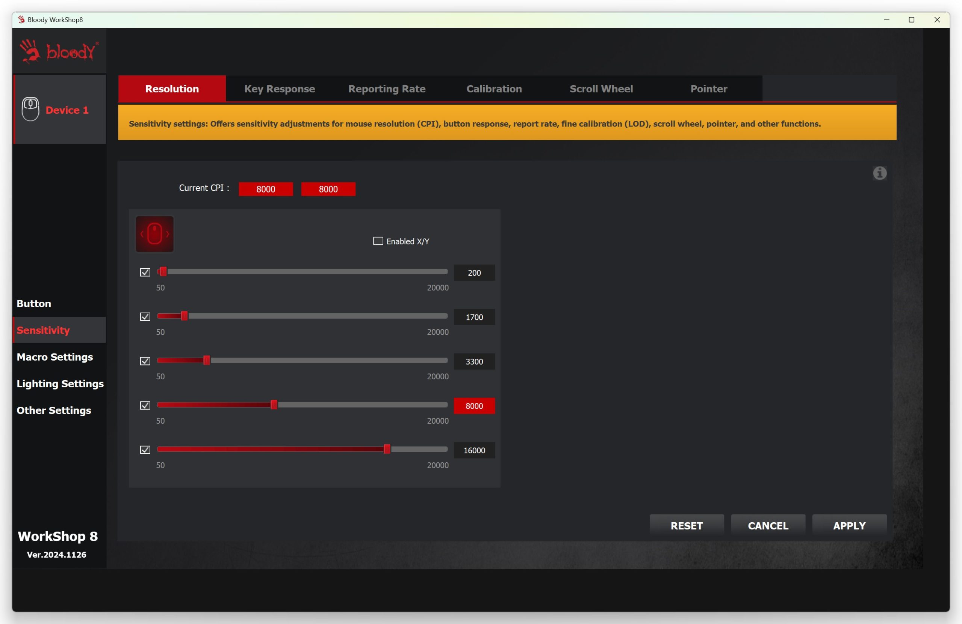The image size is (962, 624).
Task: Open Lighting Settings in sidebar
Action: (60, 383)
